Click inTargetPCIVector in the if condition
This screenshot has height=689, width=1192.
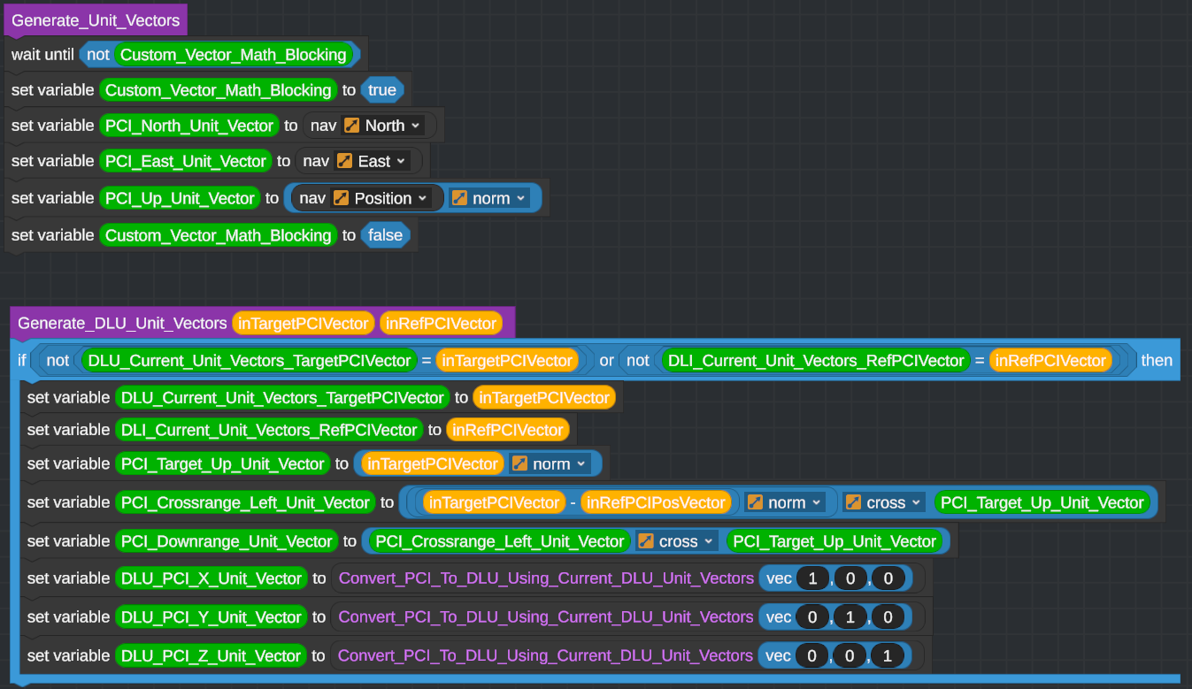pyautogui.click(x=505, y=360)
